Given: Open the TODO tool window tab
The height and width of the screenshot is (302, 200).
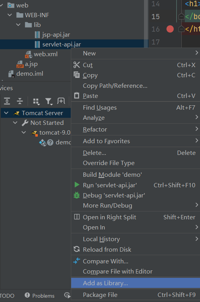Looking at the screenshot, I should pos(7,296).
